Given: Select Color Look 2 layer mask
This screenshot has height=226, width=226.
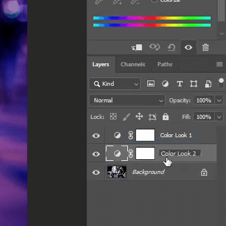Looking at the screenshot, I should [x=146, y=153].
